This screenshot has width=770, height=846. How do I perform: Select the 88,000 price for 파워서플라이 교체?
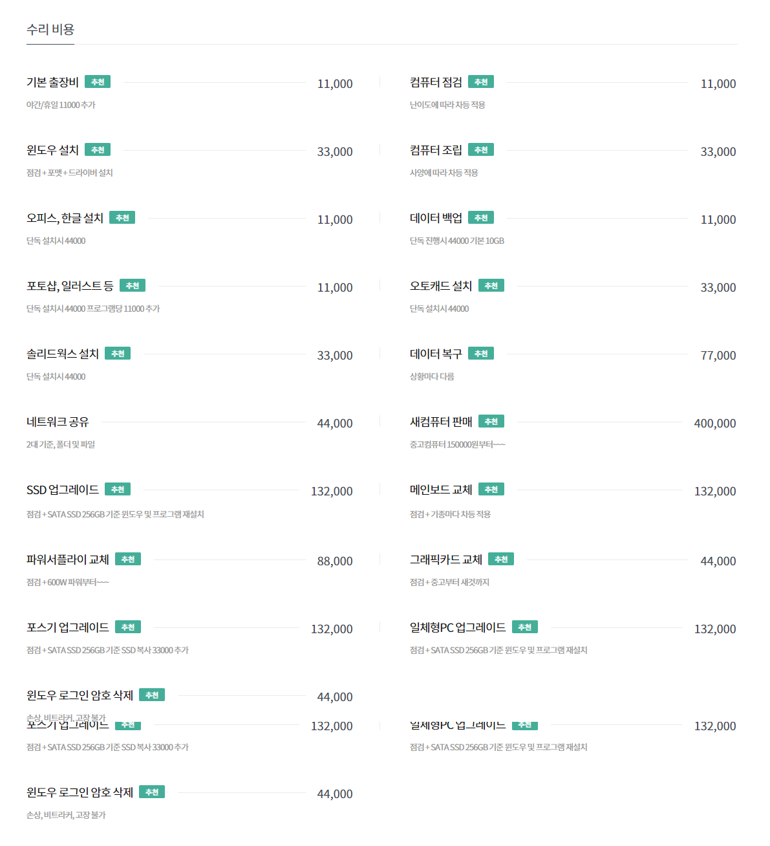[335, 561]
